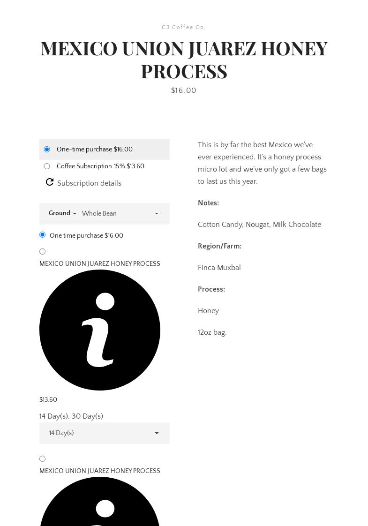Open the Ground Whole Bean dropdown

pyautogui.click(x=120, y=214)
